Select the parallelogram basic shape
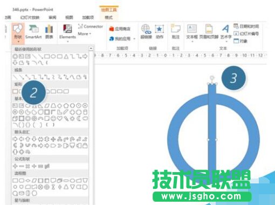275x205 pixels. click(47, 106)
